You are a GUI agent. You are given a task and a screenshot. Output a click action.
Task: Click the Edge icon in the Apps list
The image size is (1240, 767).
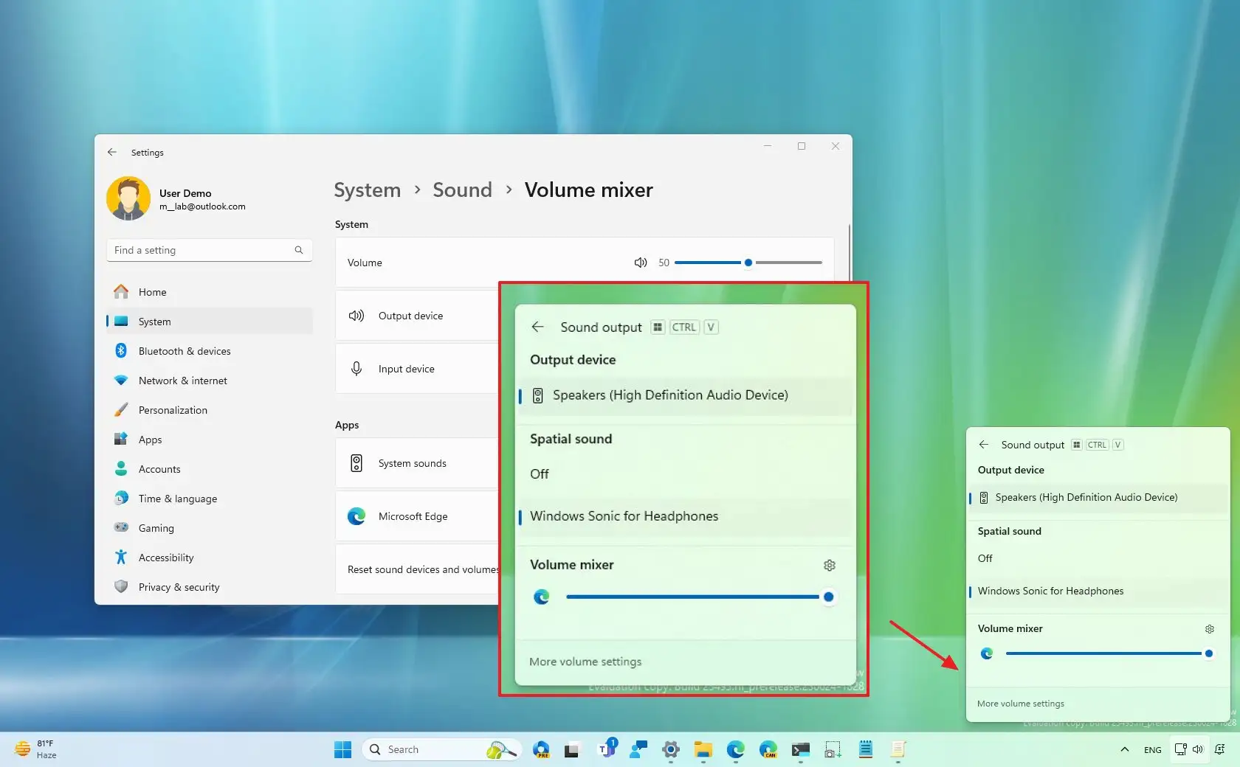(x=356, y=516)
